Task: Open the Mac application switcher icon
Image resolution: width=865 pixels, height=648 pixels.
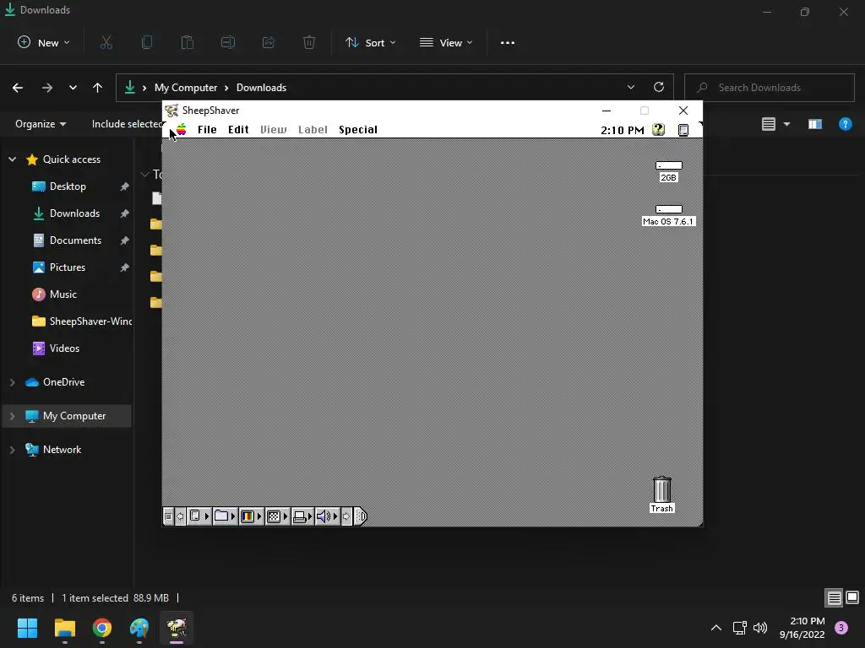Action: coord(683,130)
